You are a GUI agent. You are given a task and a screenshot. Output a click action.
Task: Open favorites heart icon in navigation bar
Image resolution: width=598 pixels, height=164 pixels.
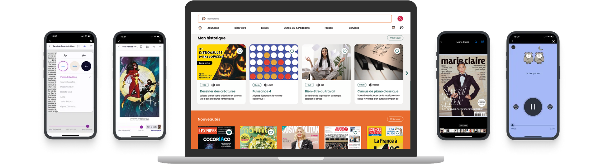[x=393, y=28]
